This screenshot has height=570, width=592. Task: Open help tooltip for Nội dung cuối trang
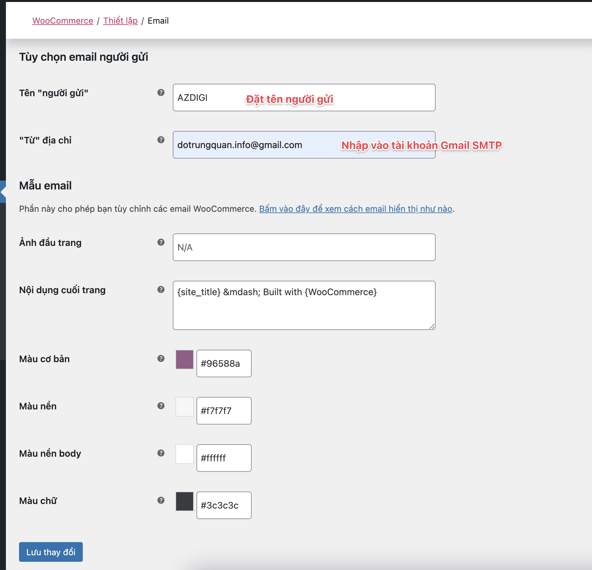161,290
